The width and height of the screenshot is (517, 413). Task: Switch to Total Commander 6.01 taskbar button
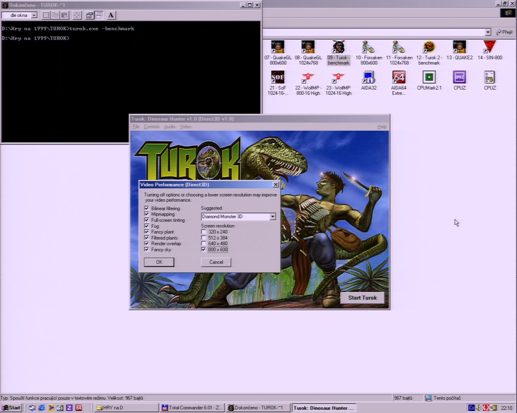pos(192,408)
